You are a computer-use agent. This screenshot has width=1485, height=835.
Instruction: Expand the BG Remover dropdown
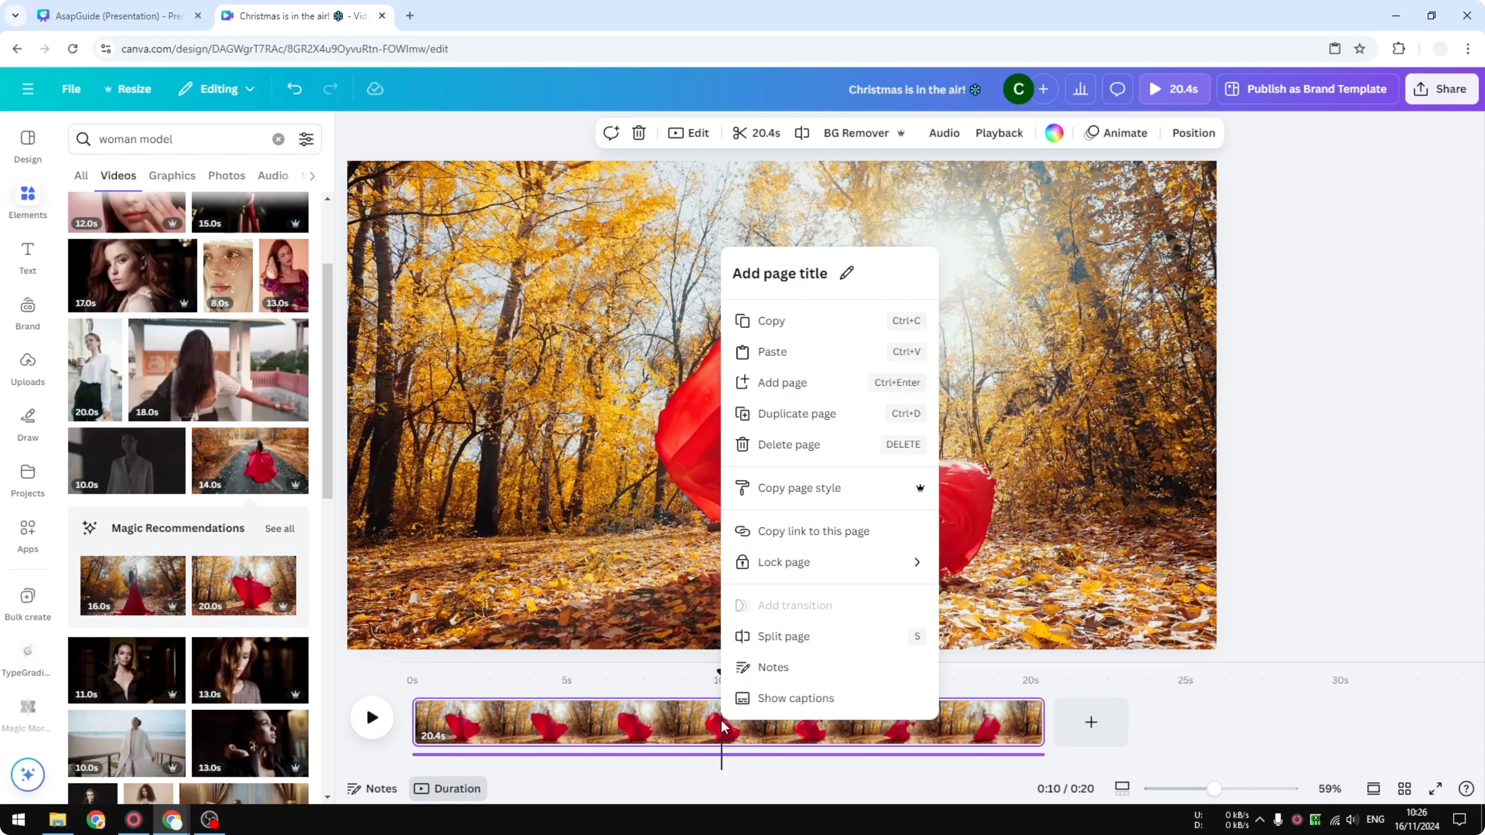pyautogui.click(x=901, y=133)
